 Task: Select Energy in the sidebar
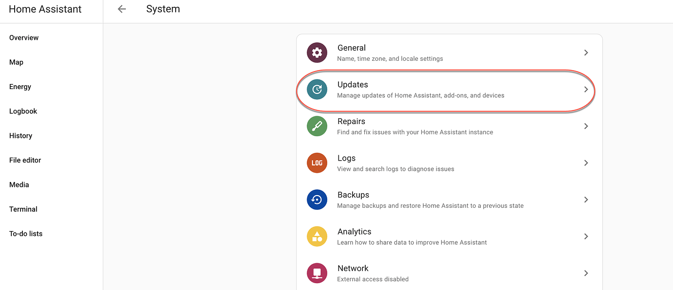[20, 87]
